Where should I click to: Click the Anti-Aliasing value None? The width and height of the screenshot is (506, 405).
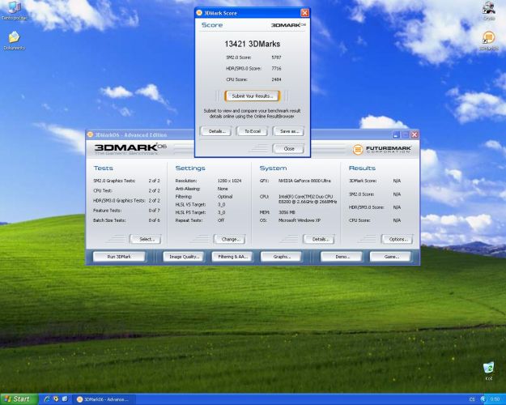click(x=223, y=189)
